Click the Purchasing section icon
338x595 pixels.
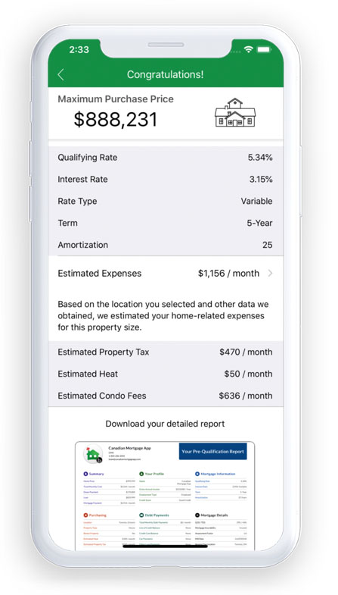[x=85, y=515]
